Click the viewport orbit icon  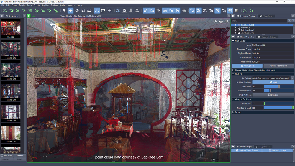point(215,21)
